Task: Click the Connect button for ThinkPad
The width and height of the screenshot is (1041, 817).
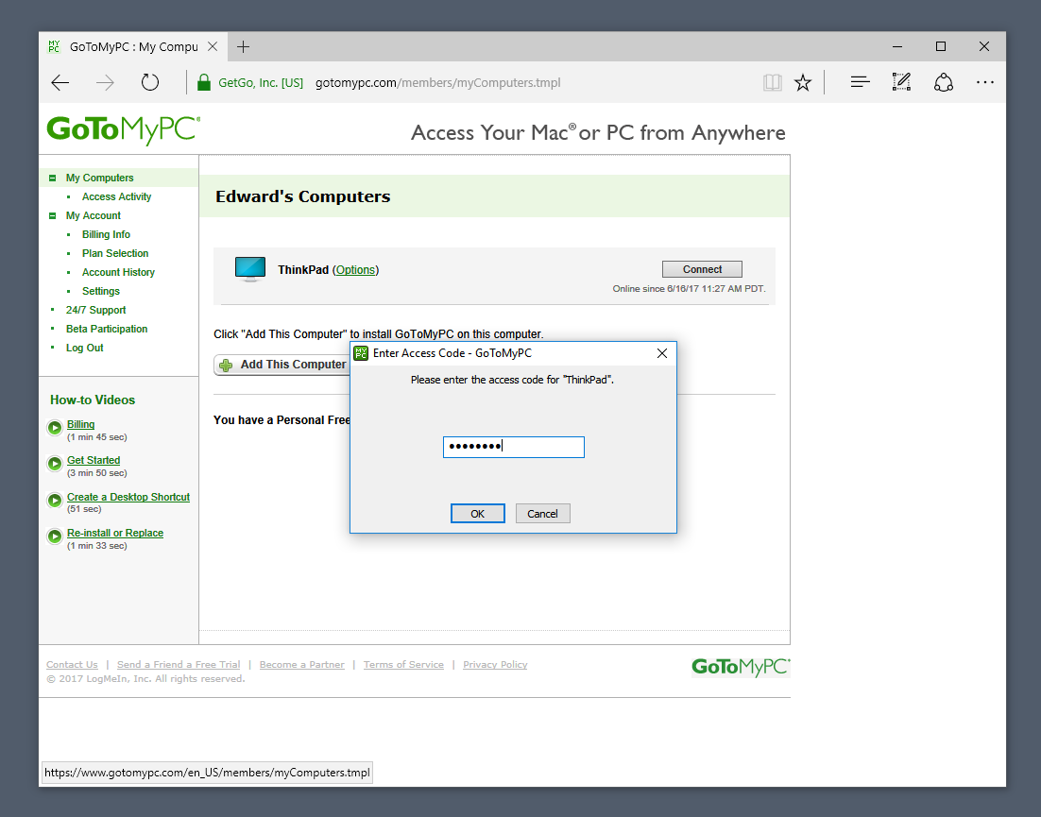Action: (x=702, y=269)
